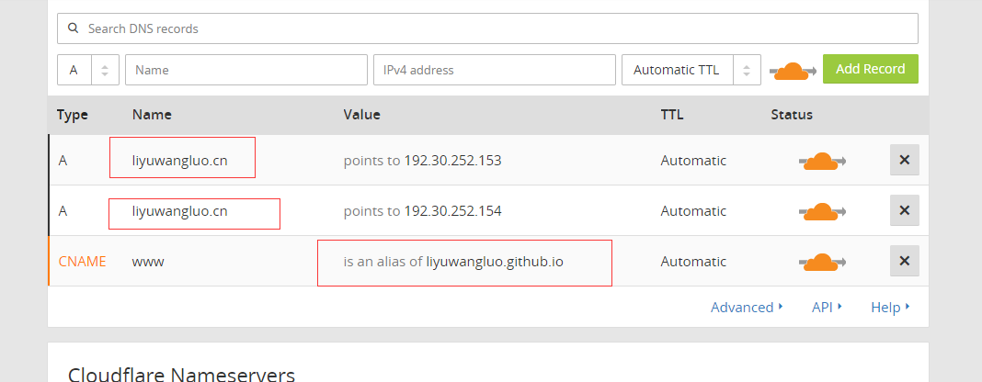Focus the Search DNS records field
982x382 pixels.
(488, 28)
